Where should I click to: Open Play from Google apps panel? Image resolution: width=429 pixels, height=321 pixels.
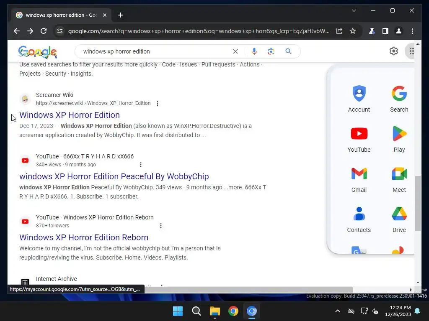399,139
